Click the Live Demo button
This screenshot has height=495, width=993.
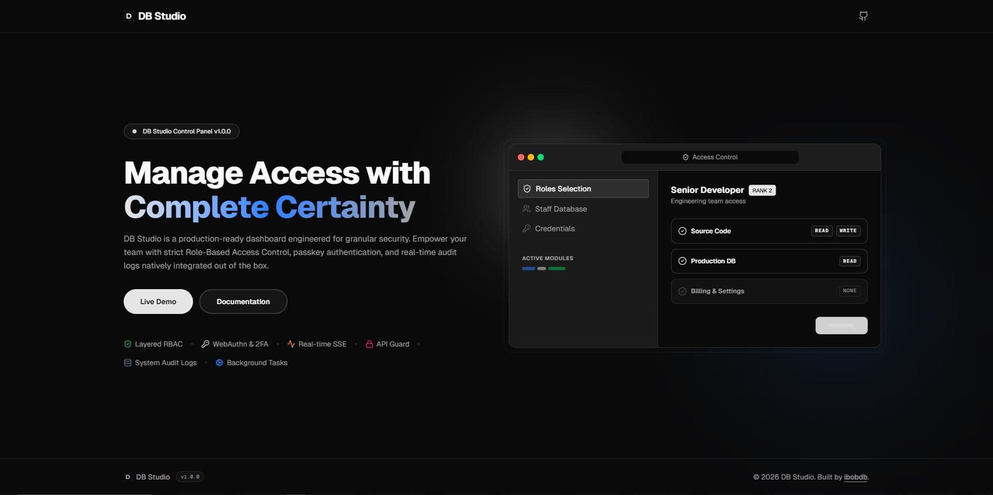coord(158,302)
